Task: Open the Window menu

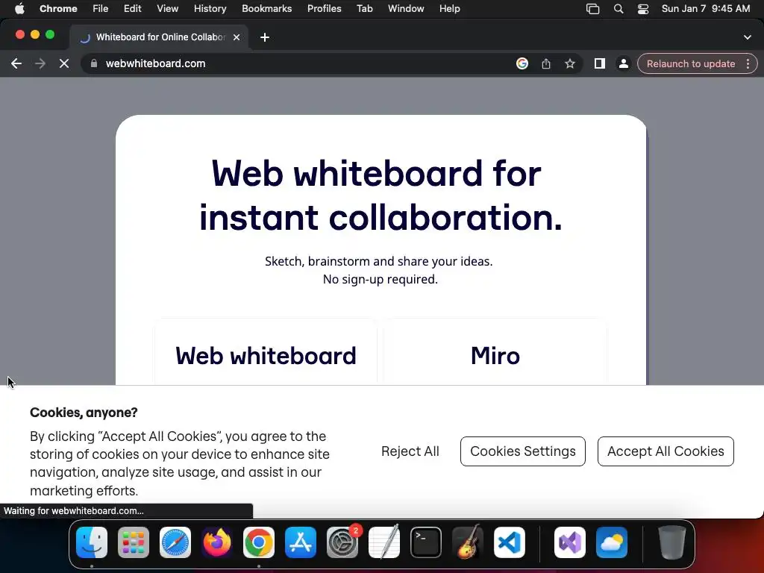Action: click(406, 8)
